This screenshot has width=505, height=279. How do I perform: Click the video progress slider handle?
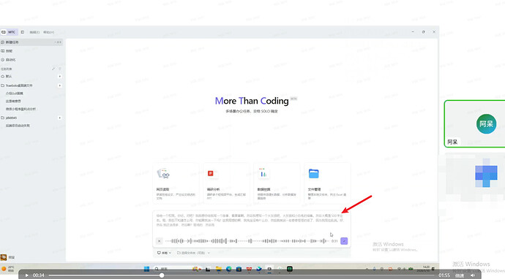[x=162, y=275]
